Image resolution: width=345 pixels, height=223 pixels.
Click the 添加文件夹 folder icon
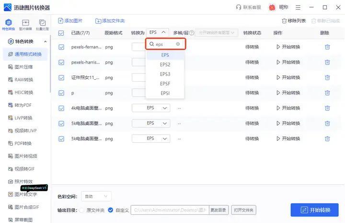pyautogui.click(x=98, y=21)
